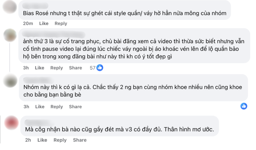This screenshot has height=150, width=256.
Task: Open the blurred name above 'Bias Rosé' comment
Action: click(x=36, y=6)
